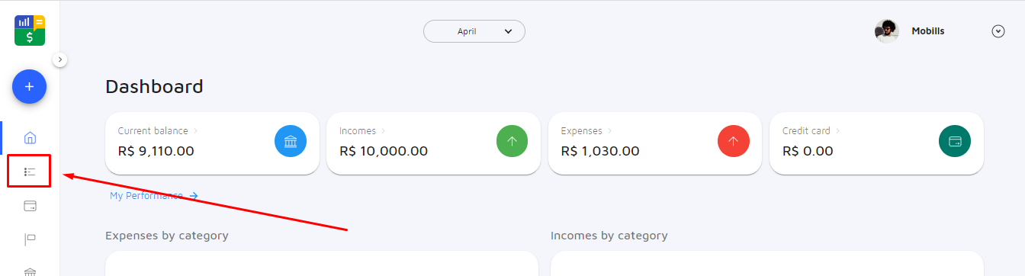Open the goals flag sidebar icon

[30, 239]
